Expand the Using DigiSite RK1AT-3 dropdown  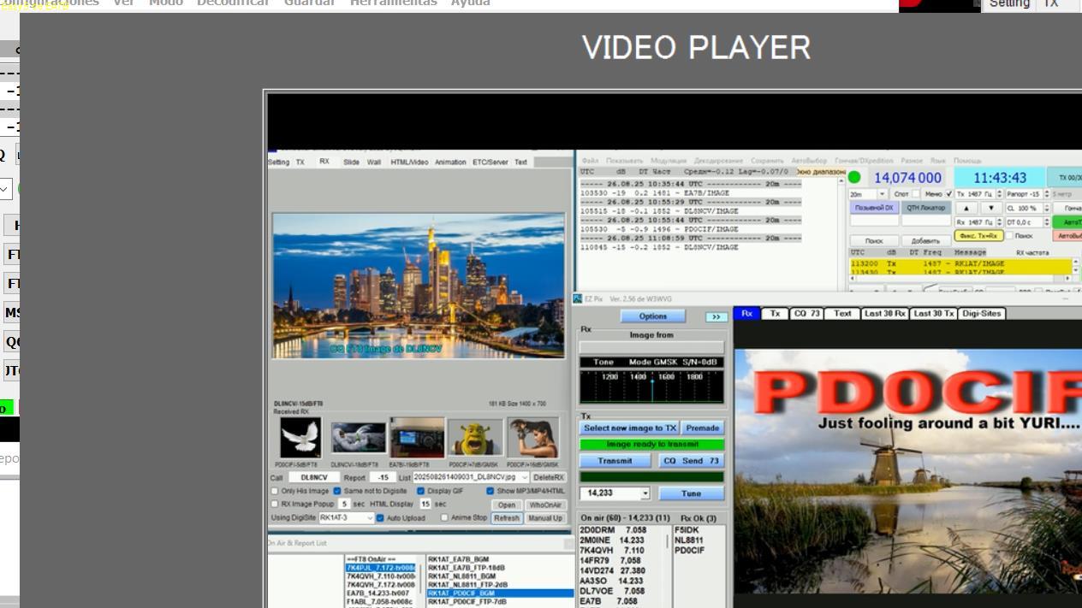(x=370, y=517)
